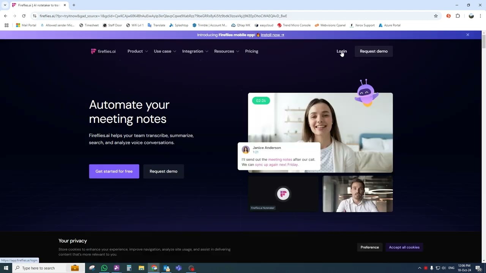The width and height of the screenshot is (486, 273).
Task: Dismiss the mobile app announcement banner
Action: [x=468, y=35]
